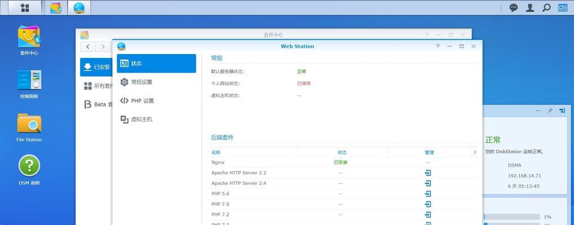The width and height of the screenshot is (574, 225).
Task: Click the 已安装 status of Nginx
Action: point(340,162)
